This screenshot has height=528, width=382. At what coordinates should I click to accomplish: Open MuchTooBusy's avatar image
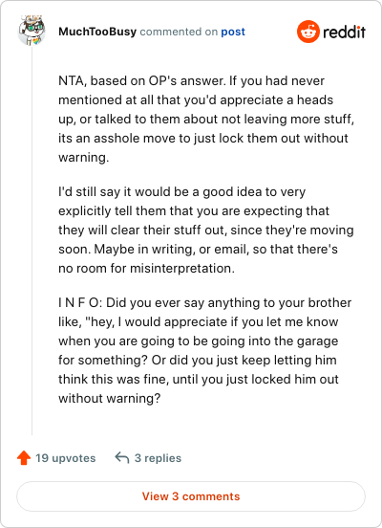point(32,31)
